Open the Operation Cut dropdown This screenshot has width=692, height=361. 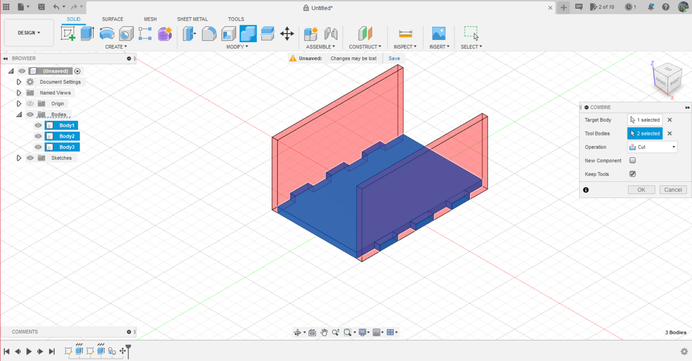(x=652, y=147)
